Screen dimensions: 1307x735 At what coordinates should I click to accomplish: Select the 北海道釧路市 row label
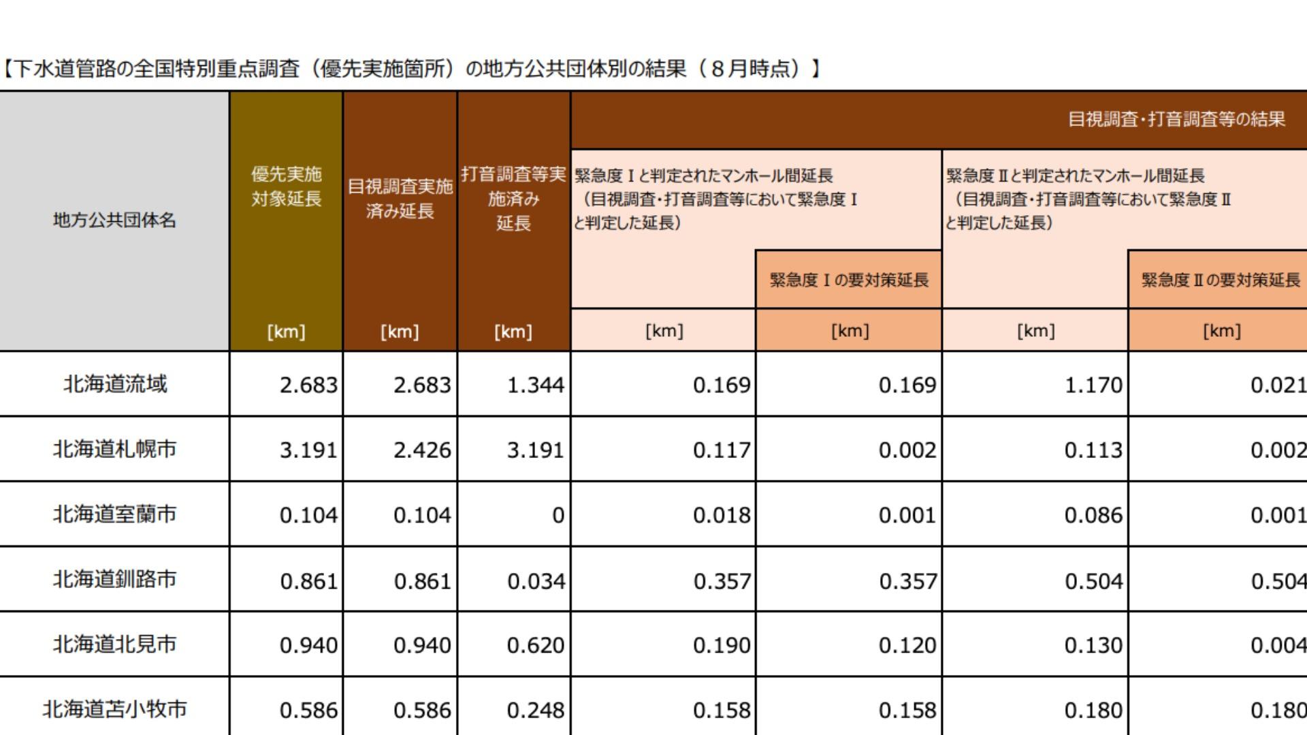[x=114, y=579]
